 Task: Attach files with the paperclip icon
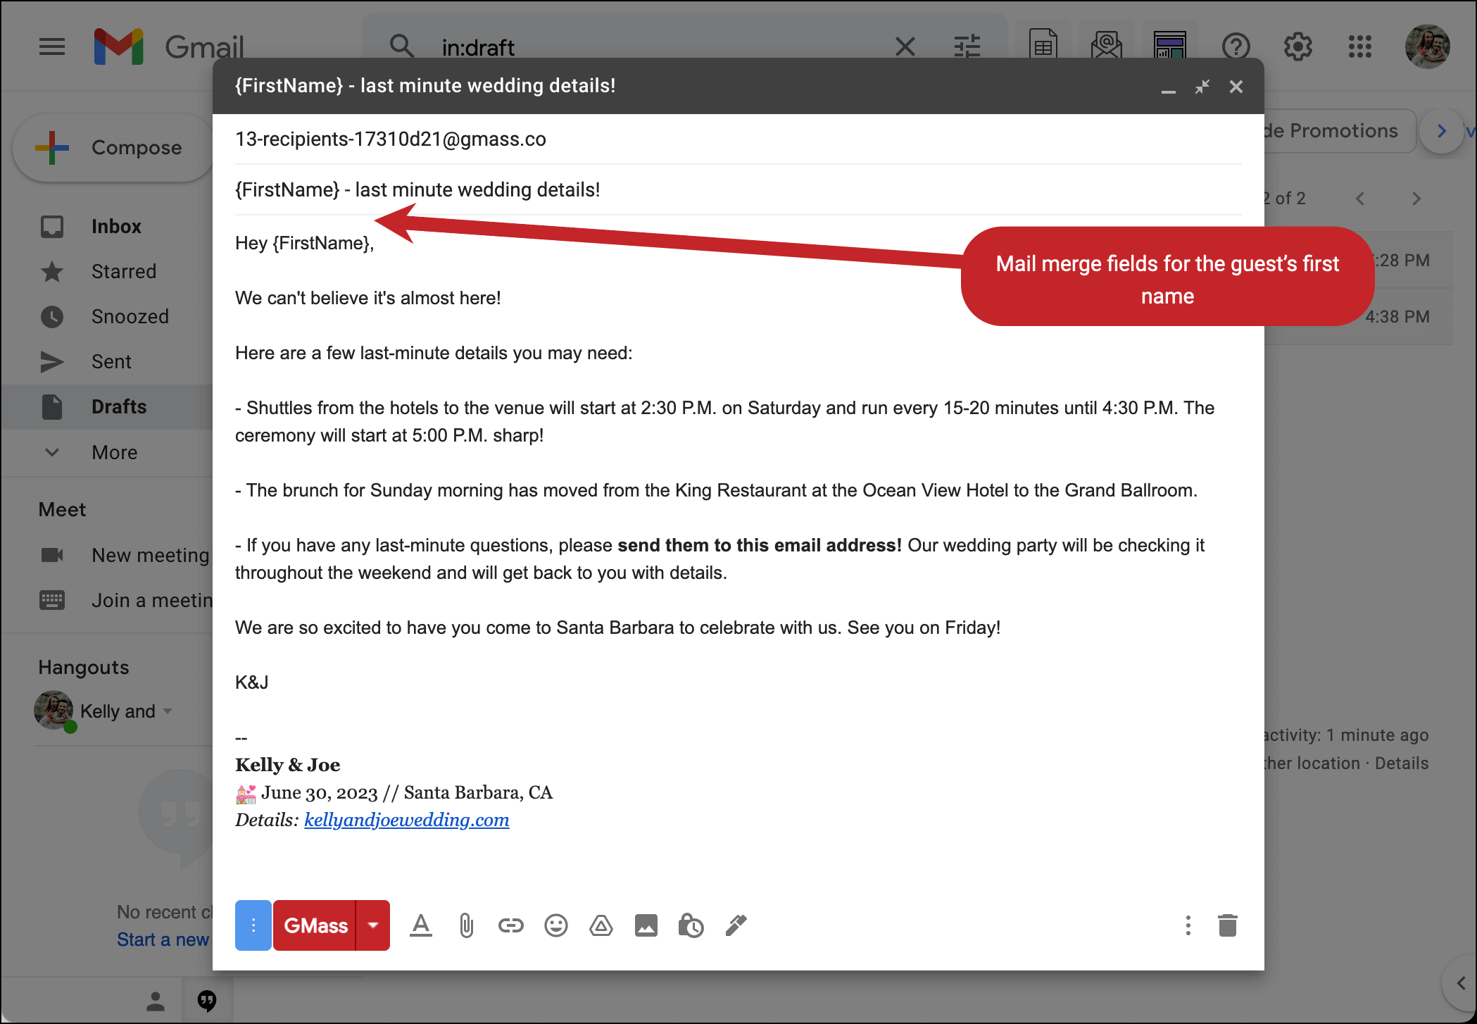point(466,925)
